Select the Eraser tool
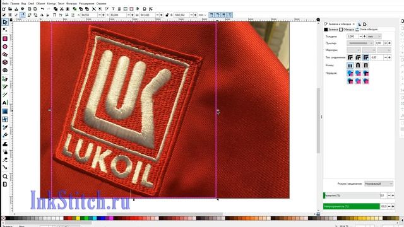 coord(5,160)
